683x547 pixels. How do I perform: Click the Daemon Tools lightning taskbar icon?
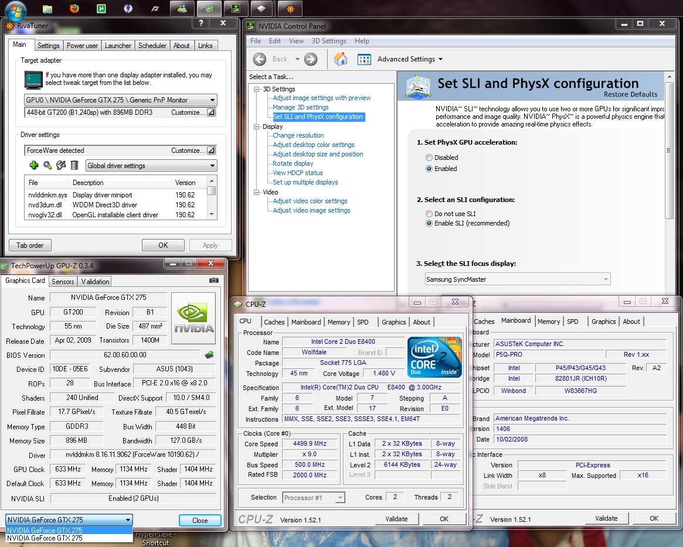[x=128, y=8]
